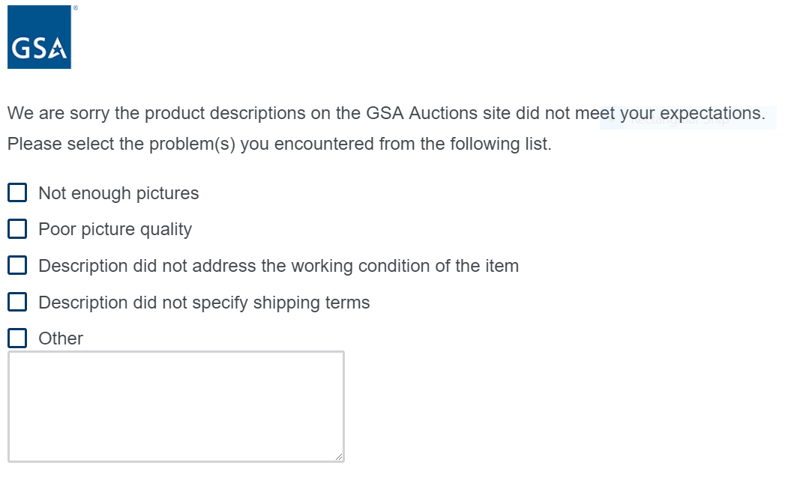Click the 'Description did not address the working condition' label

278,266
